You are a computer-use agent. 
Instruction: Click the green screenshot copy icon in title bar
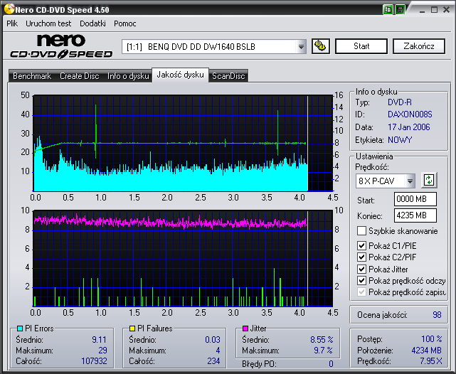point(388,9)
